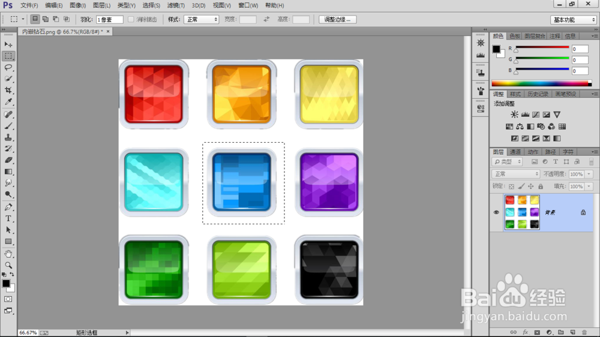Select the Pen tool
The image size is (600, 337).
coord(8,207)
